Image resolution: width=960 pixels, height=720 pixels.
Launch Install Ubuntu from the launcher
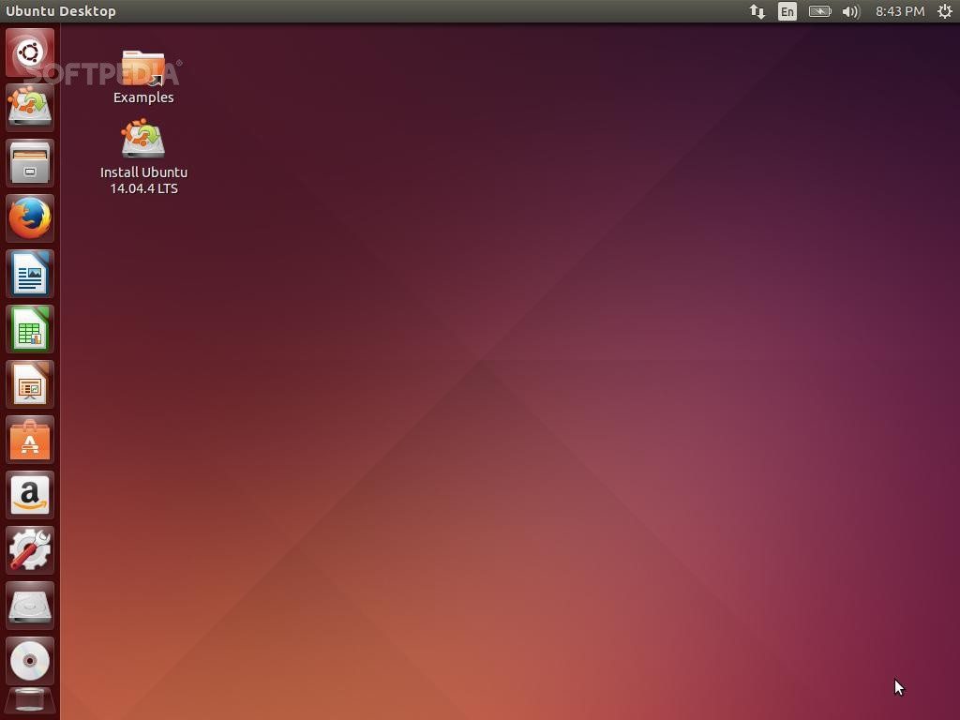pos(29,107)
